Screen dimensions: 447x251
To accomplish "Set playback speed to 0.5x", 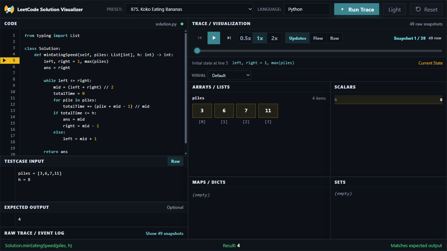I will (x=246, y=38).
